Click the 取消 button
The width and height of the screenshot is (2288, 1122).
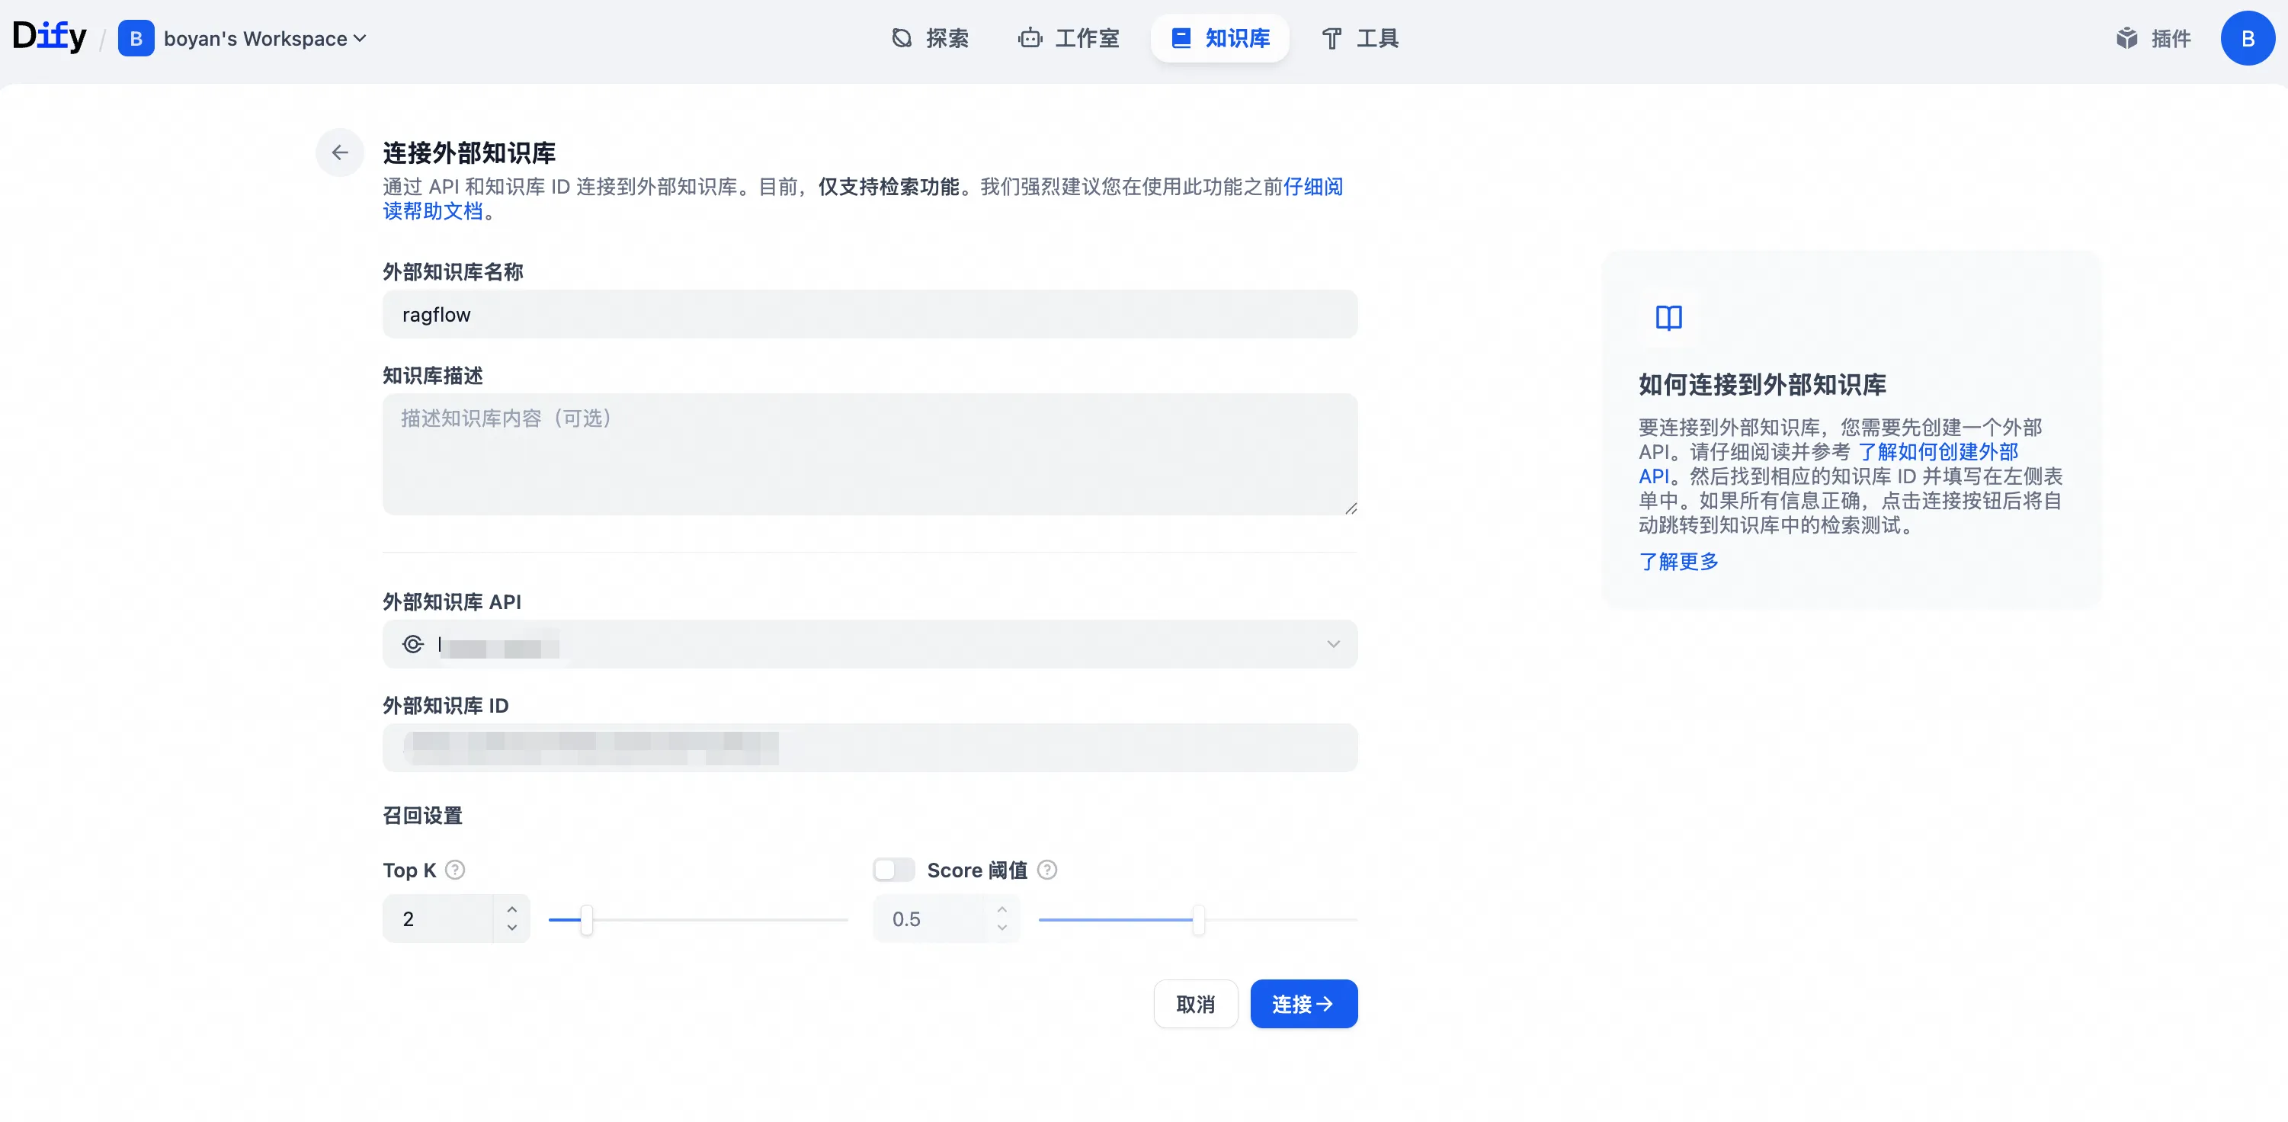click(x=1196, y=1004)
